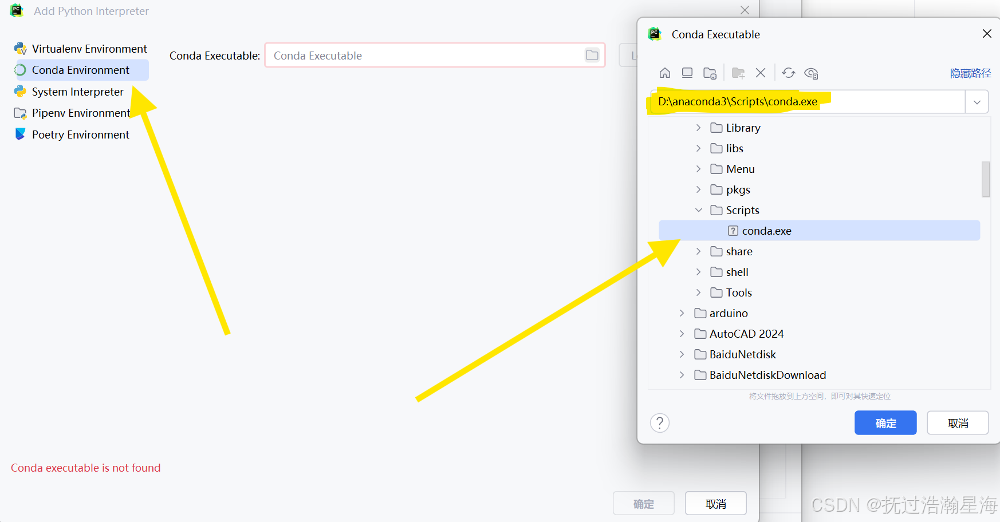Create a new folder with the new-folder icon
The height and width of the screenshot is (522, 1000).
[738, 73]
